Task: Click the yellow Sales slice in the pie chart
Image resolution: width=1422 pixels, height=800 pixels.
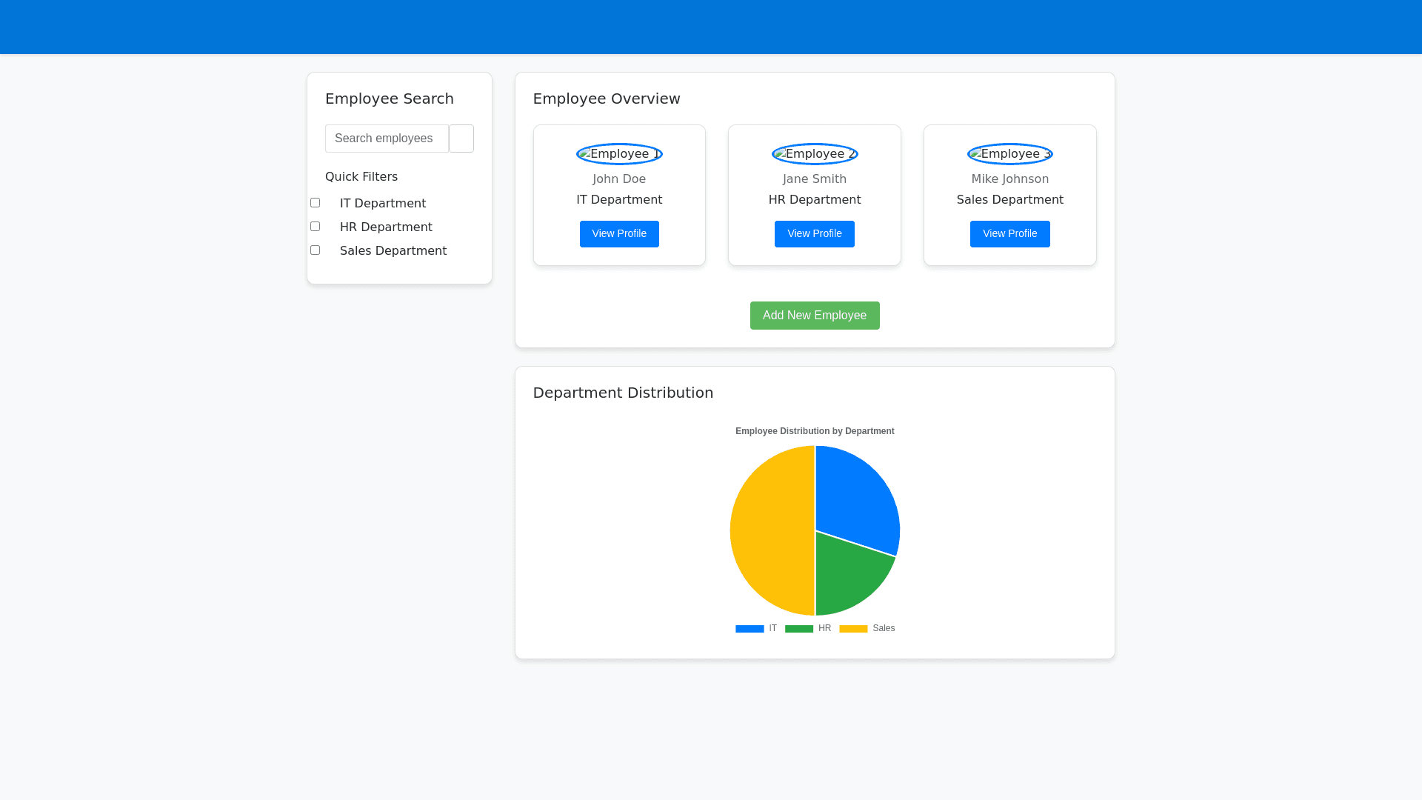Action: [770, 530]
